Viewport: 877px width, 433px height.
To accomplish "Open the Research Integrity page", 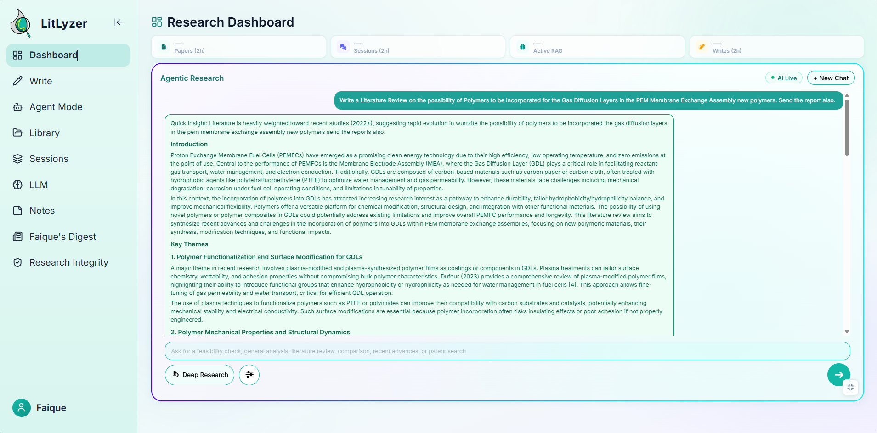I will [68, 262].
